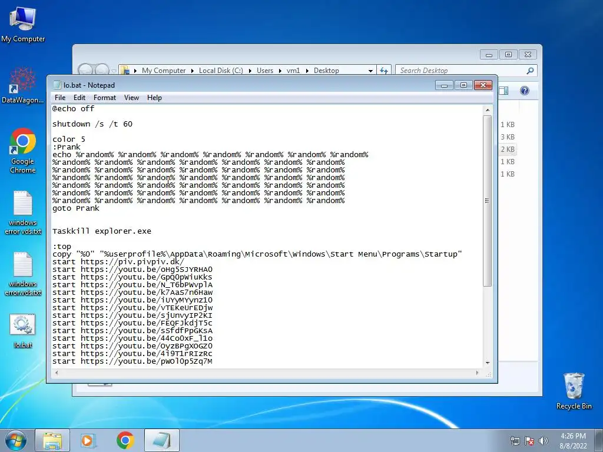
Task: Click the ':top' label line
Action: point(62,247)
